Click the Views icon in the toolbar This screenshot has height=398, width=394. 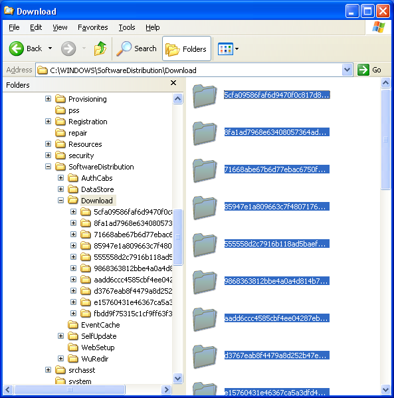coord(225,49)
